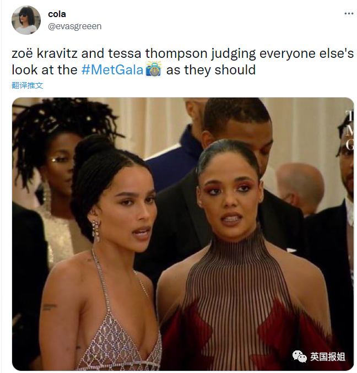
Task: Click the 翻译推文 translate tweet link
Action: tap(28, 85)
